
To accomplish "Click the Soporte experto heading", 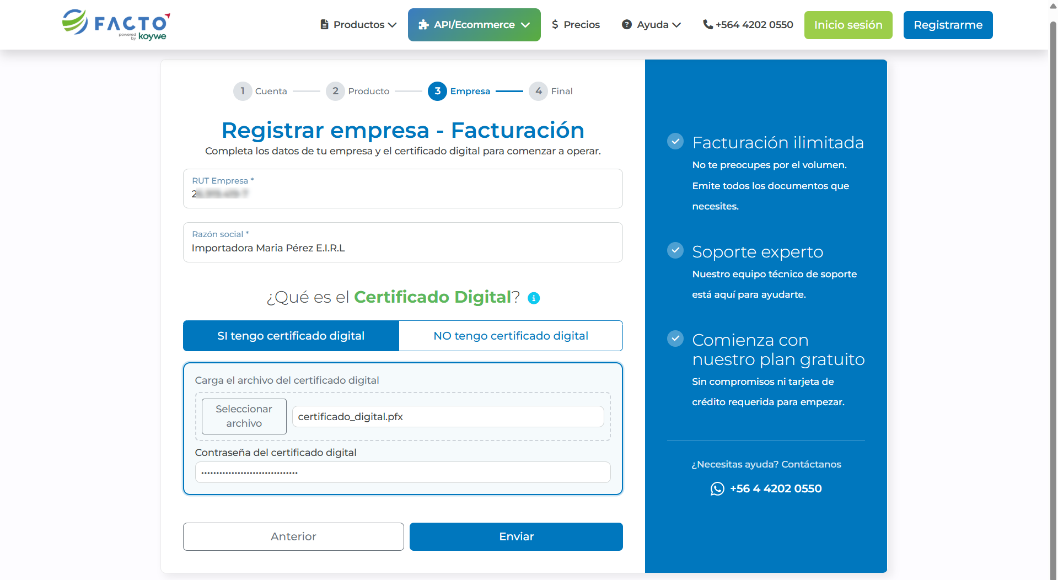I will point(758,251).
